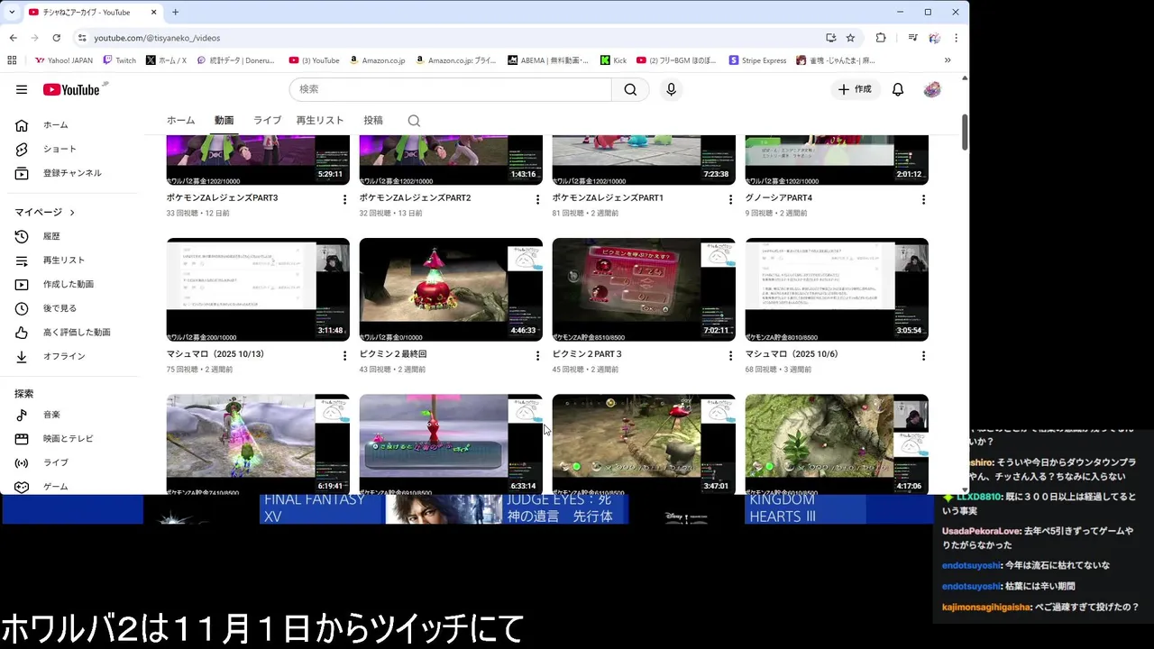Open video title ポケモンZAレジェンズPART3

222,197
